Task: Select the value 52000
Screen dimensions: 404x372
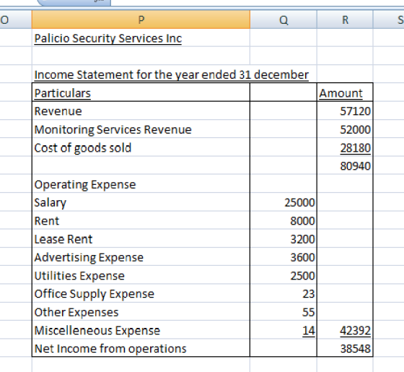Action: (345, 129)
